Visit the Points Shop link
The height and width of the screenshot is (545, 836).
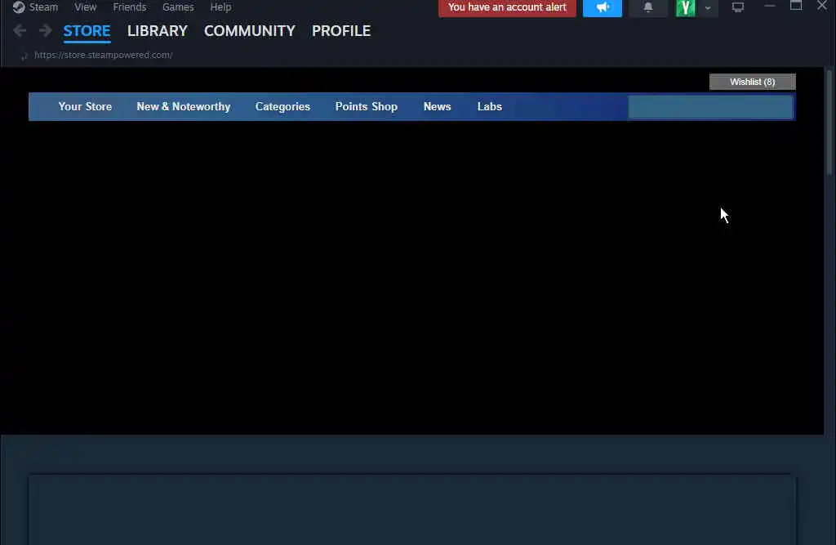click(367, 107)
